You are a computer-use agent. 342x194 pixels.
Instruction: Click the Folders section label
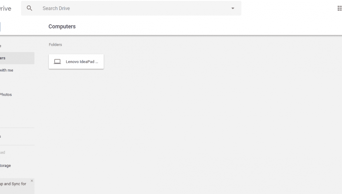tap(55, 44)
